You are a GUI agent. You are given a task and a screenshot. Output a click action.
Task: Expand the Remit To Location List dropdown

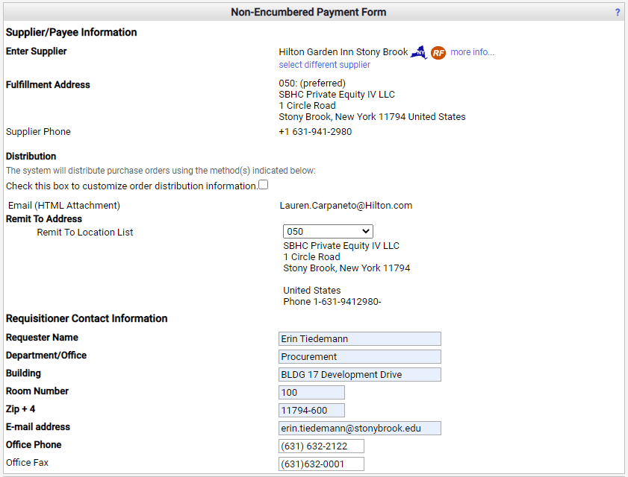pos(328,232)
